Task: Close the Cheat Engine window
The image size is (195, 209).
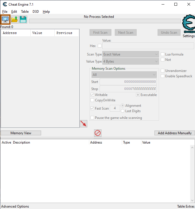Action: [x=189, y=5]
